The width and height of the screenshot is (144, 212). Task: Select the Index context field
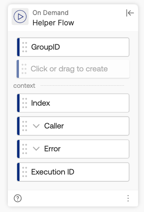pyautogui.click(x=73, y=103)
